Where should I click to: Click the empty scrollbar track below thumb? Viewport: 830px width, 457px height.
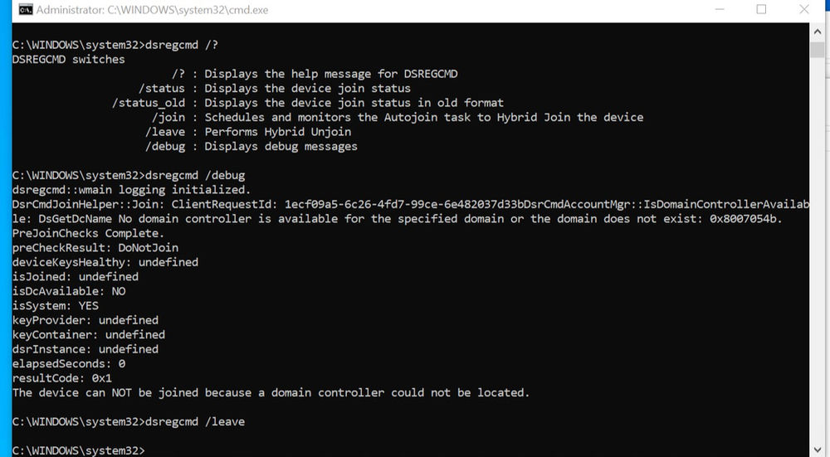tap(817, 249)
